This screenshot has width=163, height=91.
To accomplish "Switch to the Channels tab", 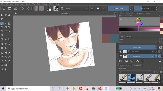I will [x=129, y=37].
